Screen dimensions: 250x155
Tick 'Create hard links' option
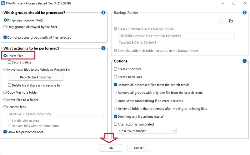(x=115, y=77)
